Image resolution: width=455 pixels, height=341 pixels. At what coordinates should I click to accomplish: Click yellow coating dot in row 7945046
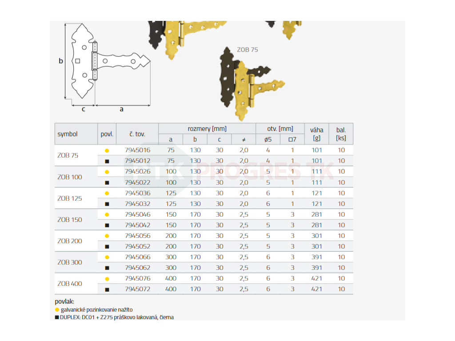[x=107, y=214]
